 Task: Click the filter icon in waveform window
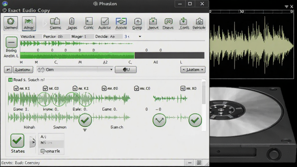tap(286, 7)
